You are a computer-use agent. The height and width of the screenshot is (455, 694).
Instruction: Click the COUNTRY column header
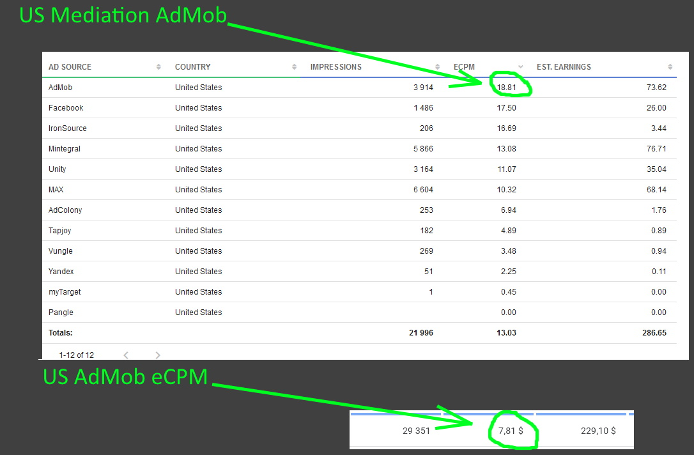click(192, 67)
